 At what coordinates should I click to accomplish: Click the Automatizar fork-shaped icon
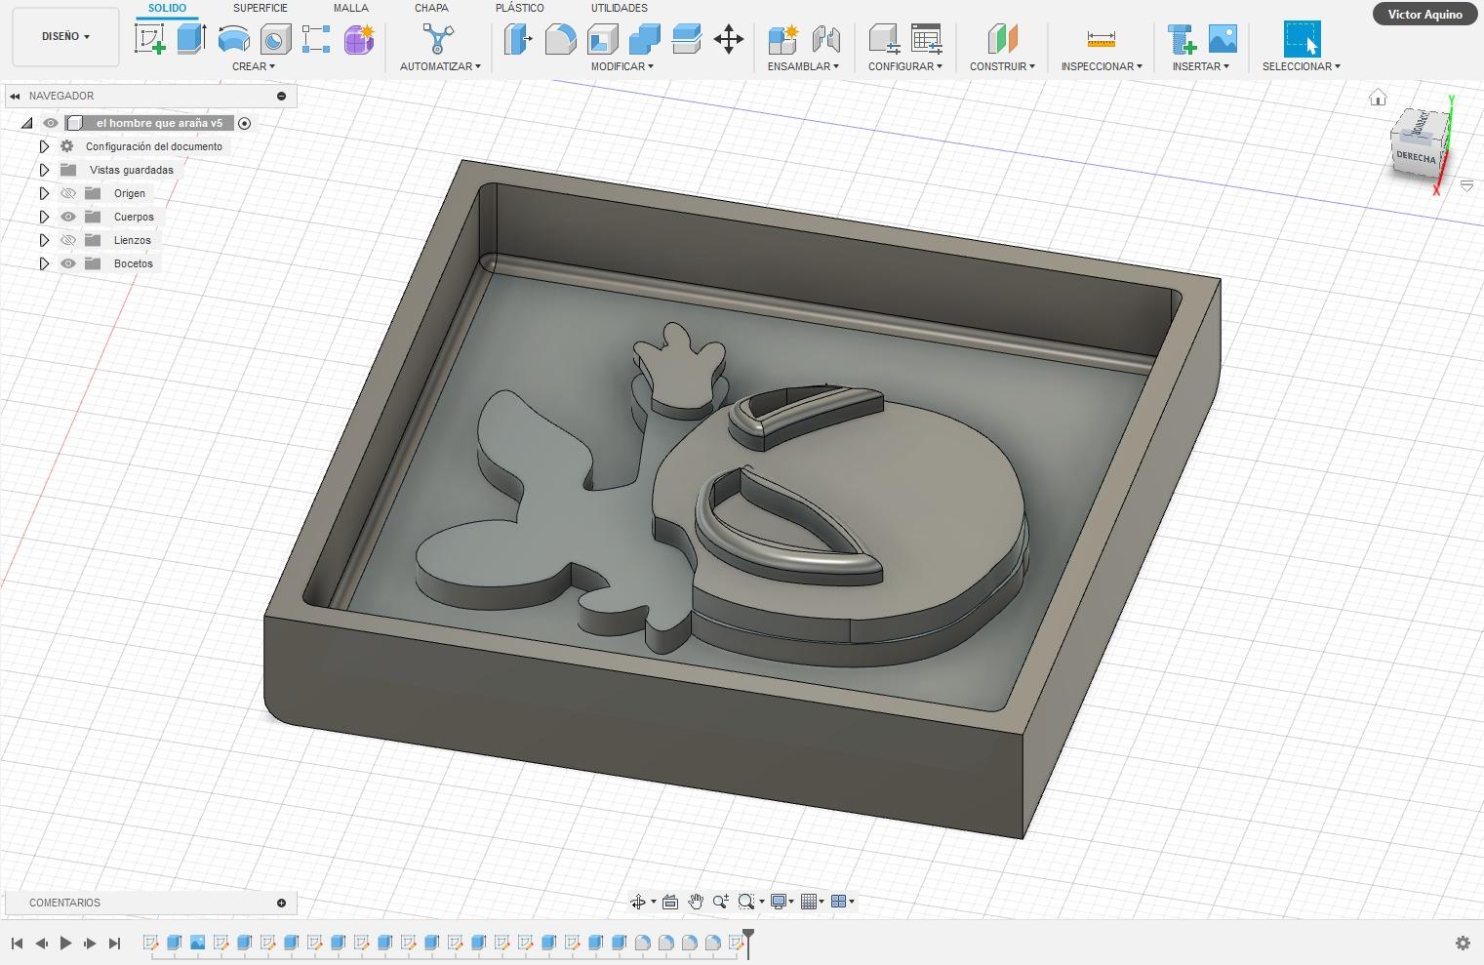438,39
